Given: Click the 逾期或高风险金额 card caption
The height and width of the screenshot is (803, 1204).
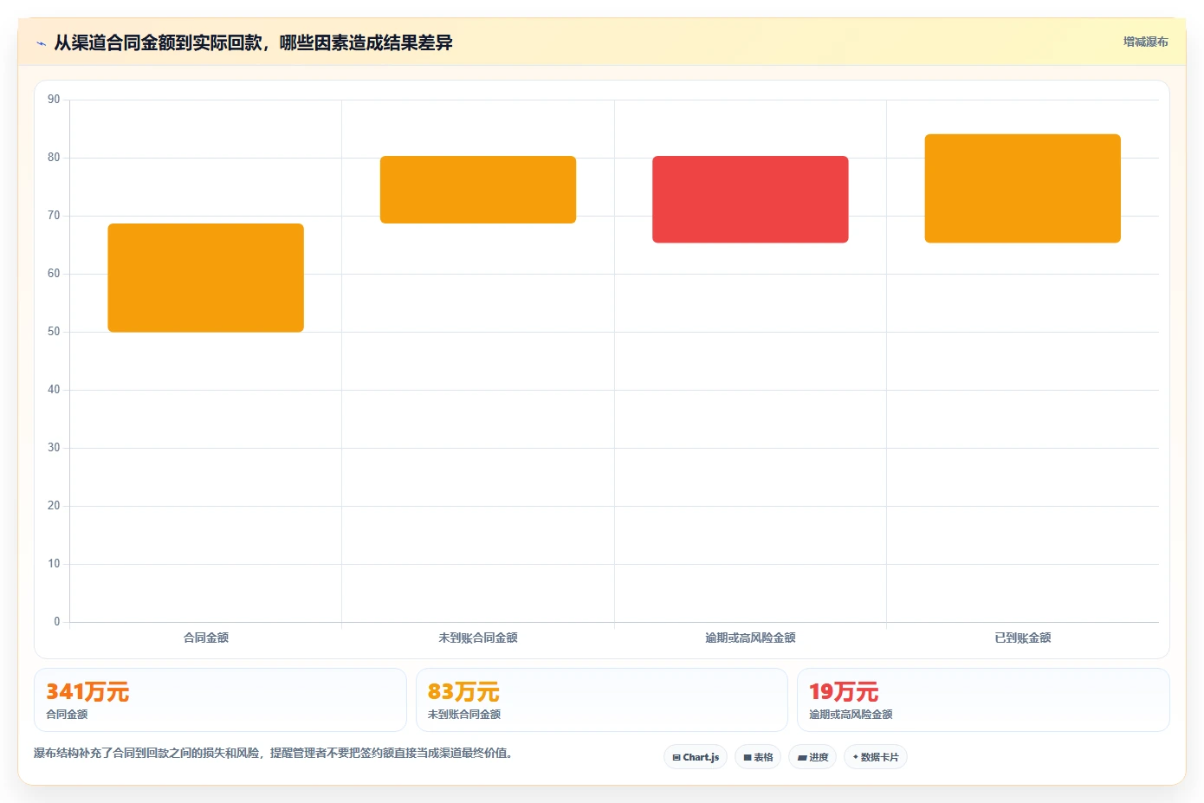Looking at the screenshot, I should pos(851,715).
